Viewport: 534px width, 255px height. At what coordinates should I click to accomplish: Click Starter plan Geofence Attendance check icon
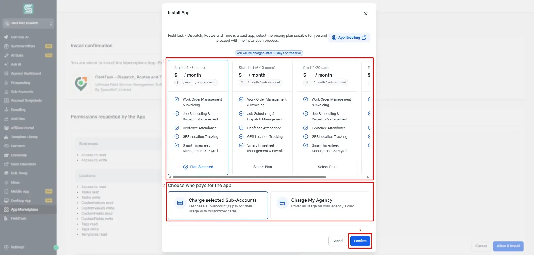point(177,128)
